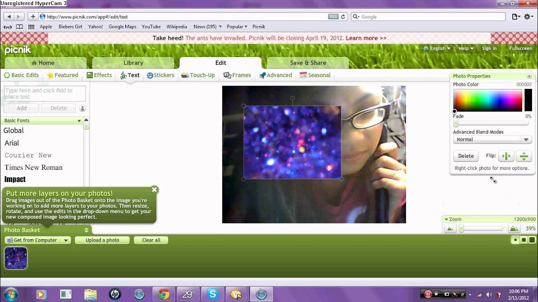This screenshot has width=538, height=302.
Task: Select the sparkle photo in Photo Basket
Action: click(x=16, y=258)
